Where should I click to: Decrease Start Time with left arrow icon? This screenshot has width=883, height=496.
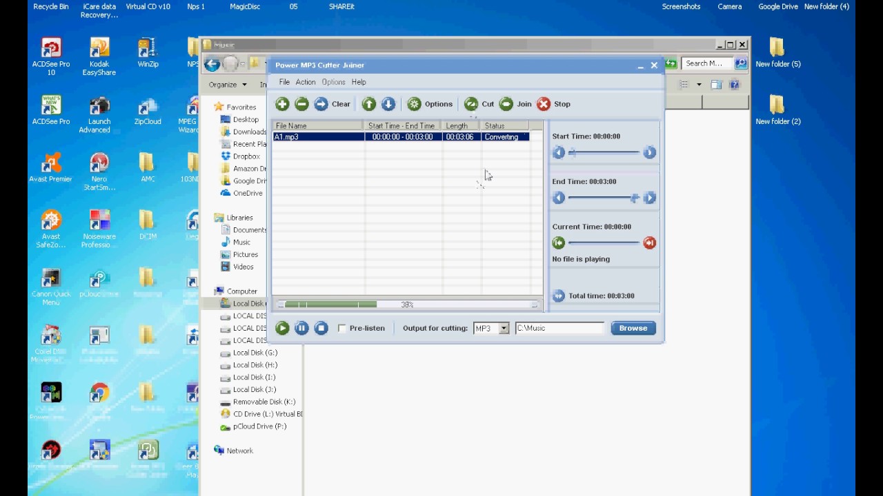coord(559,153)
